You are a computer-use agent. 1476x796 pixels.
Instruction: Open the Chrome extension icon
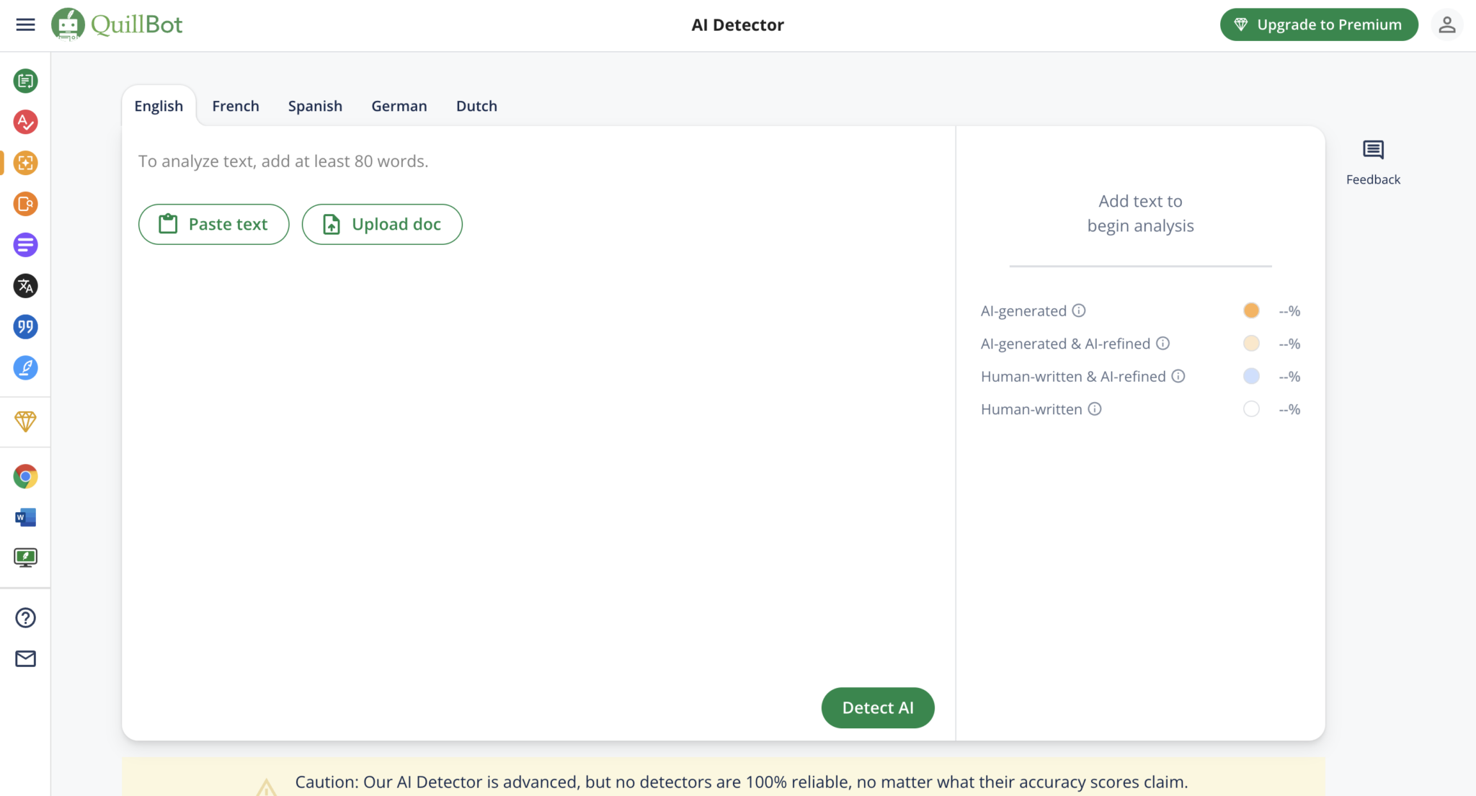25,476
